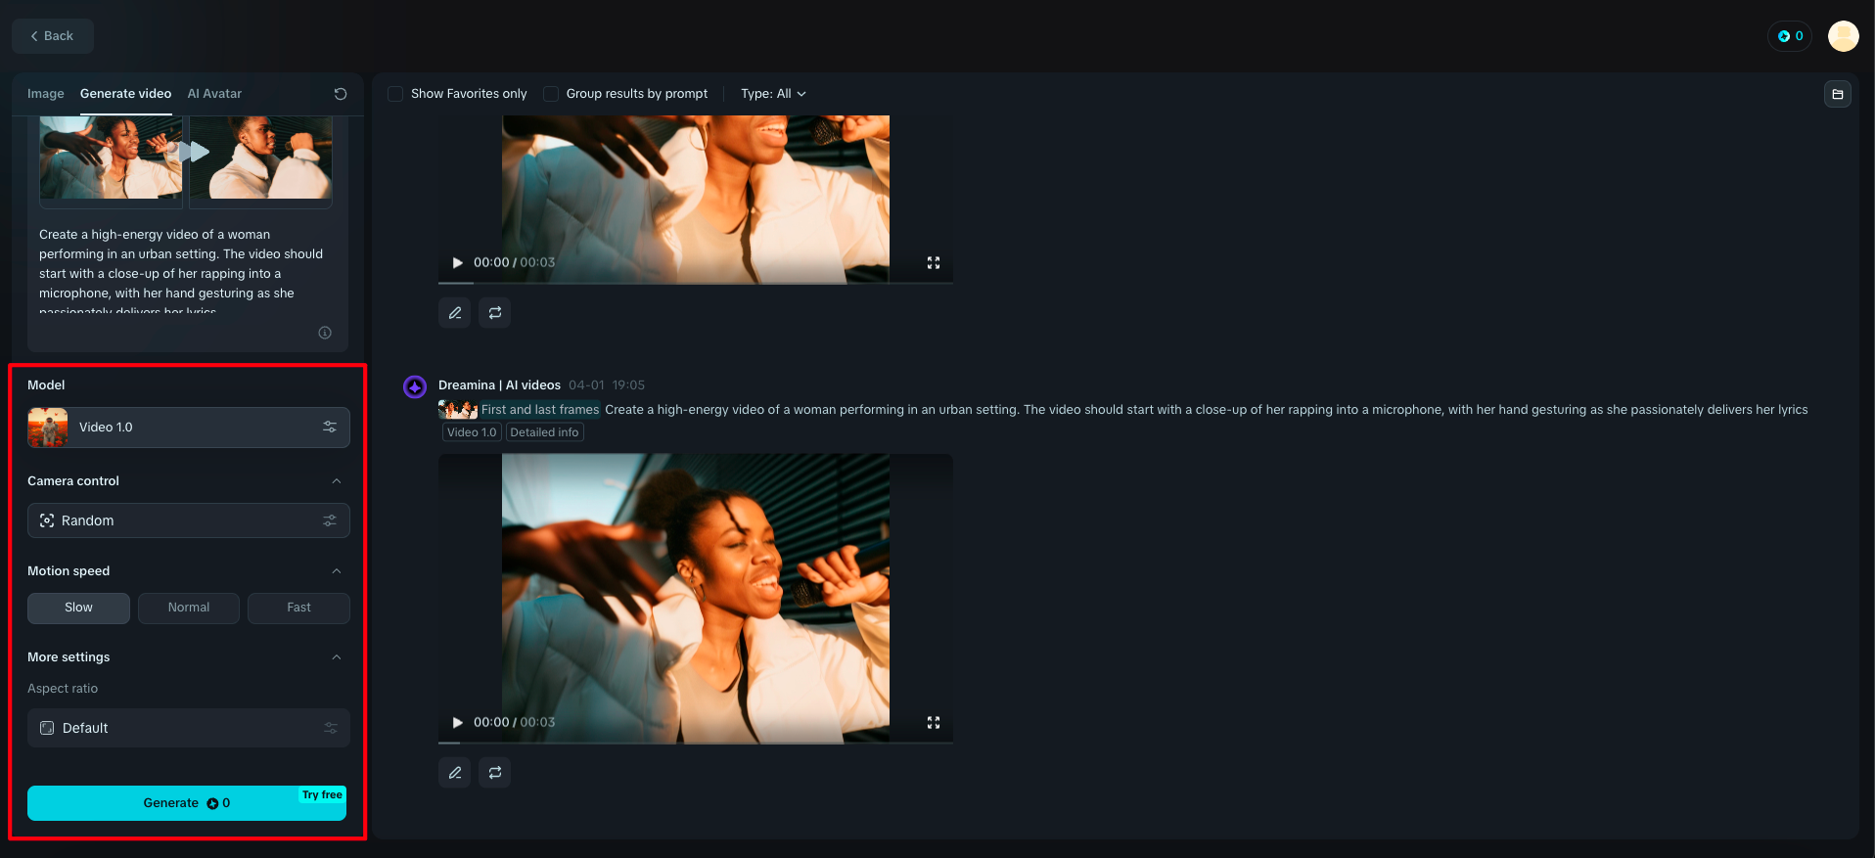Click the reset refresh icon beside AI Avatar
The image size is (1875, 858).
click(x=341, y=94)
